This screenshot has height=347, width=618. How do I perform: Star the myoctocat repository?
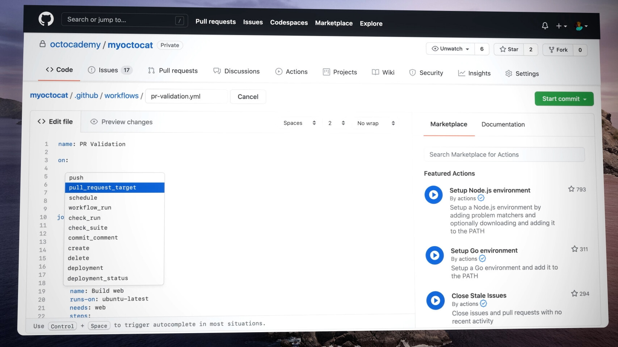point(509,49)
